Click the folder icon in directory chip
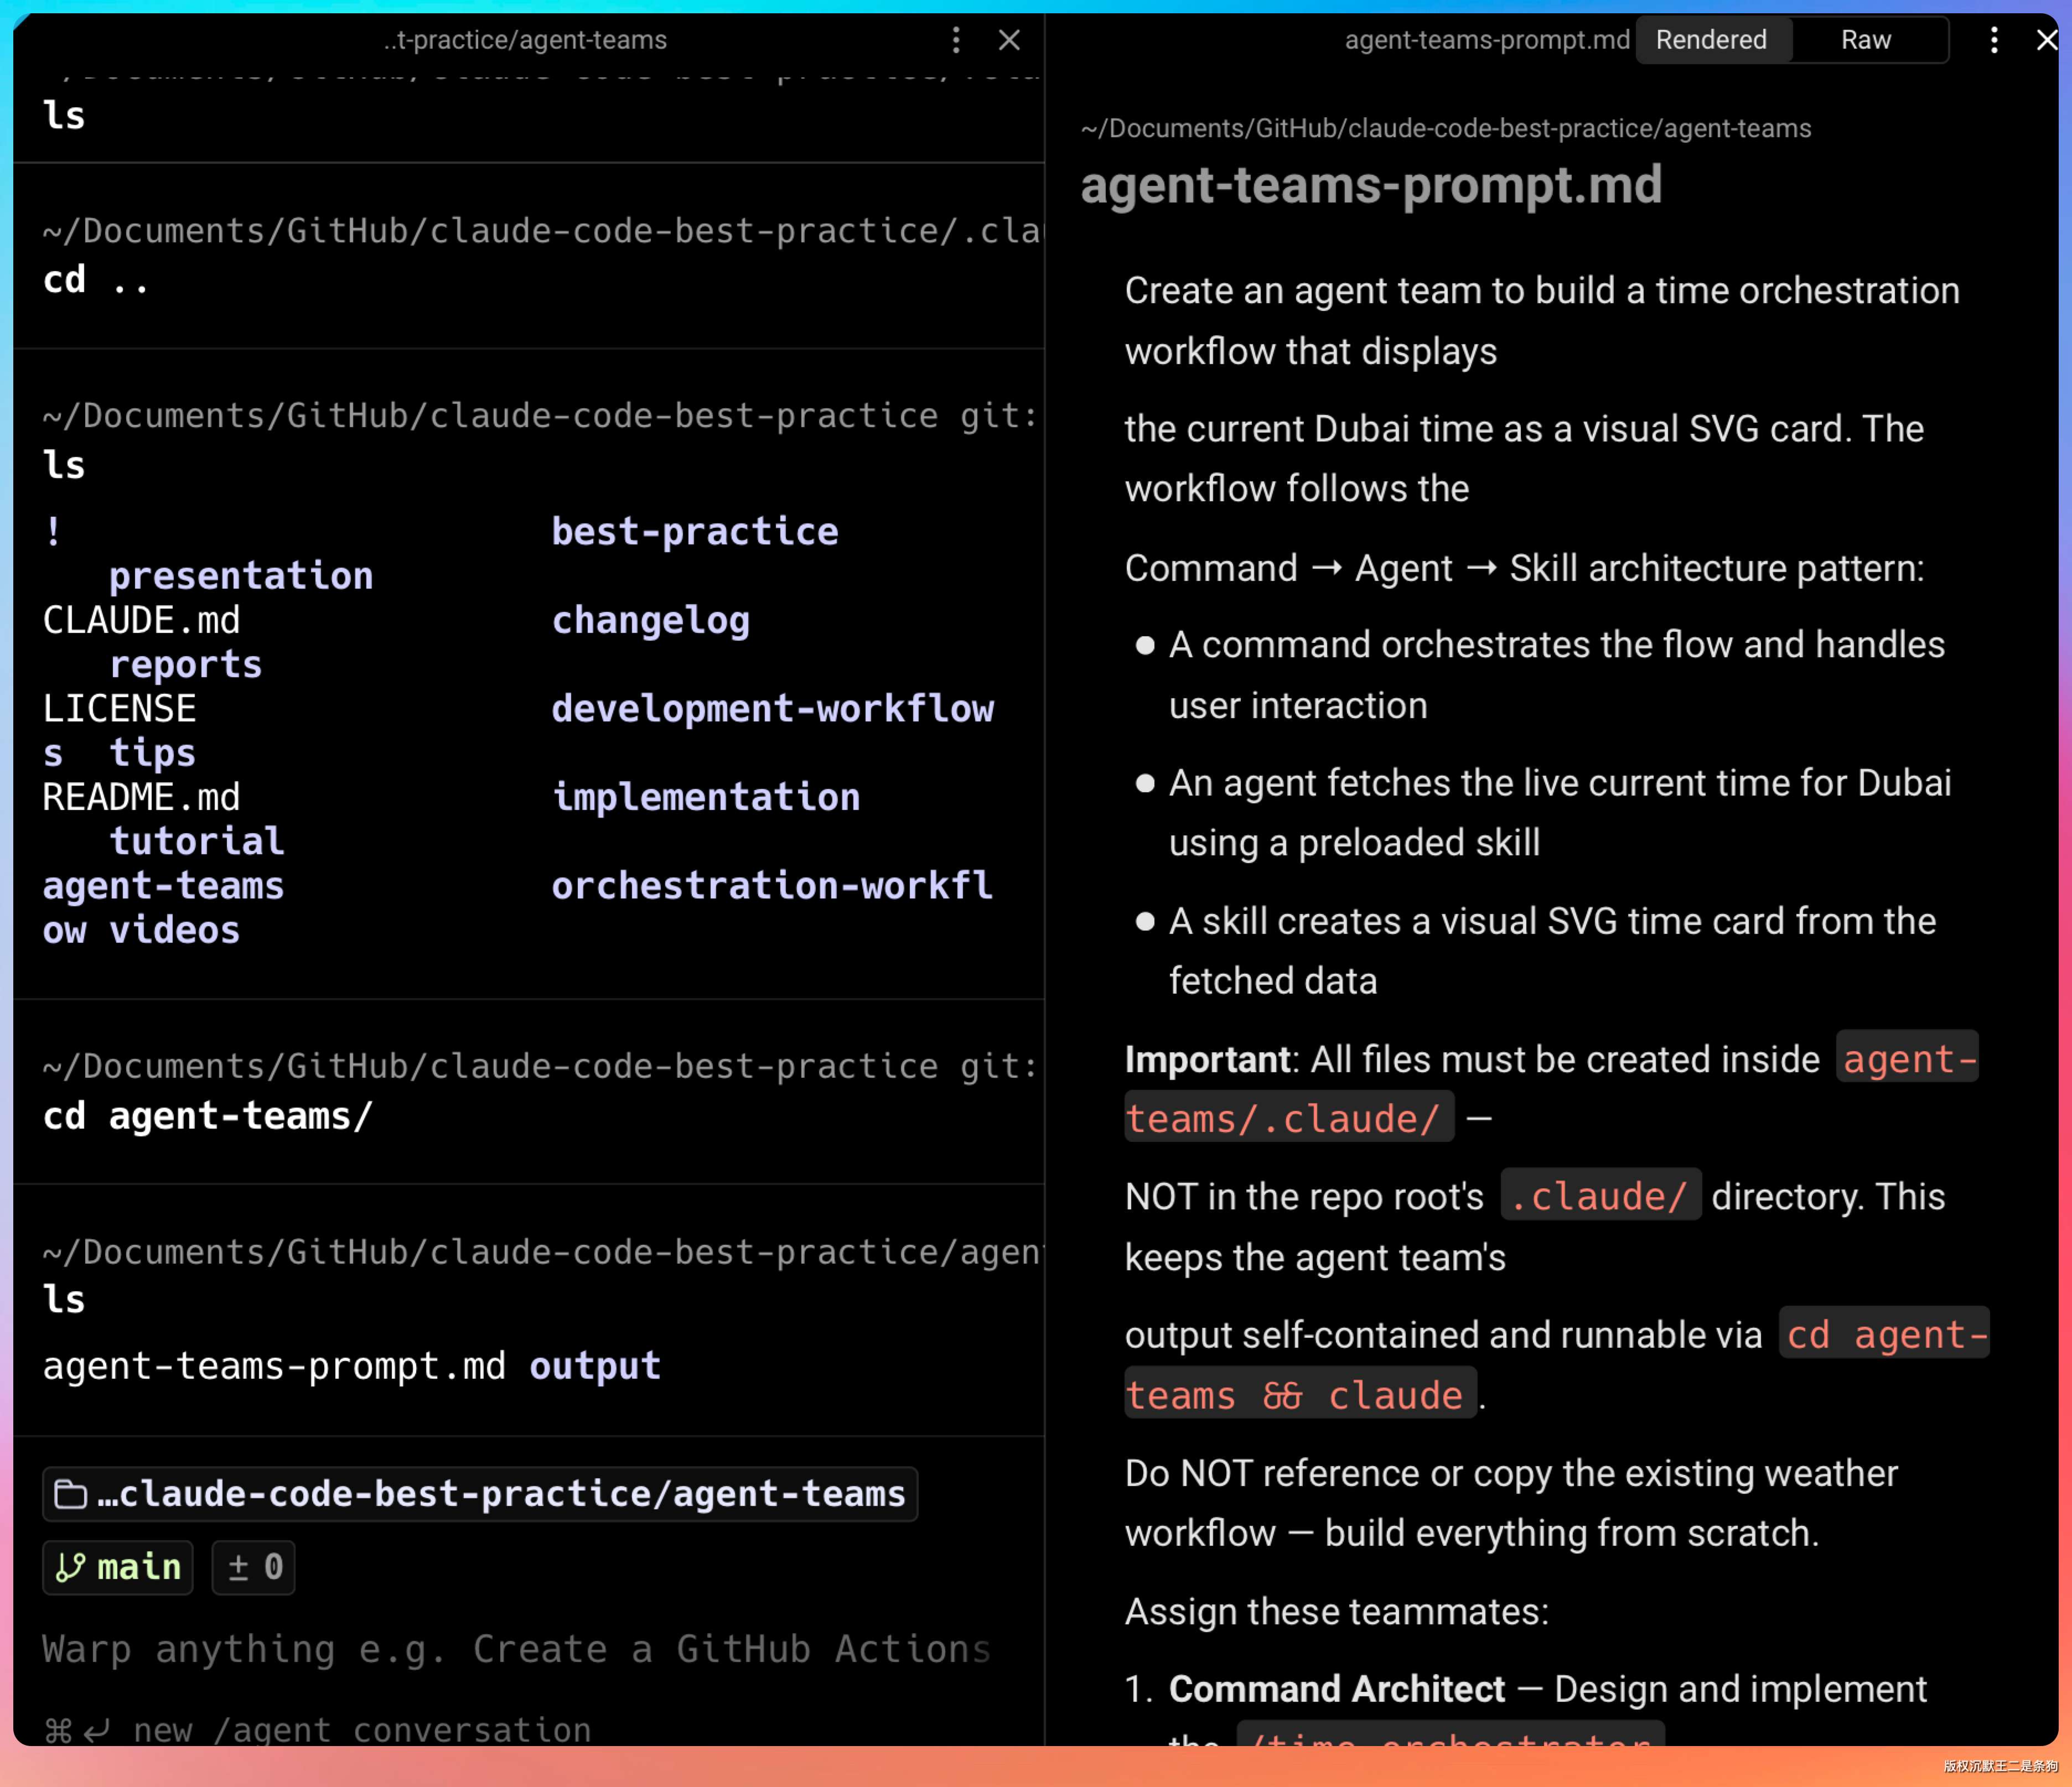Image resolution: width=2072 pixels, height=1787 pixels. 70,1494
